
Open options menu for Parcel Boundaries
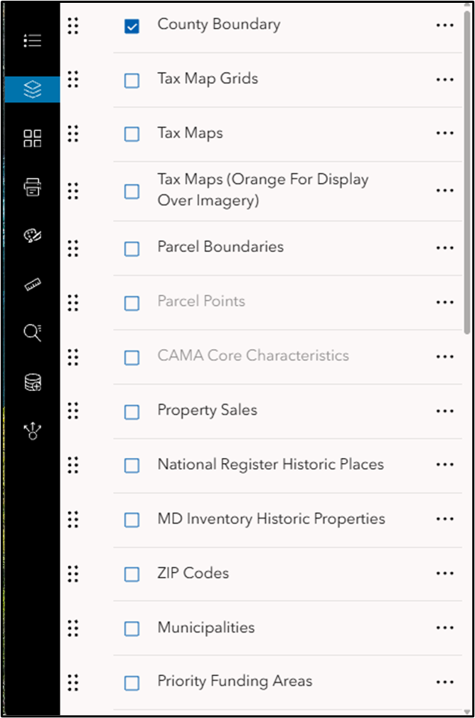pos(444,248)
